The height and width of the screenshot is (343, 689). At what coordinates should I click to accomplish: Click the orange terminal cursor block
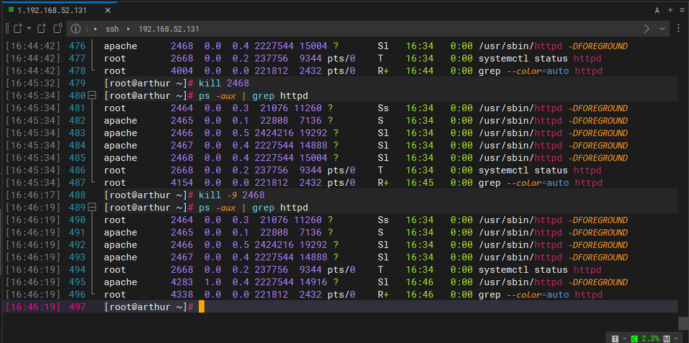pos(202,307)
